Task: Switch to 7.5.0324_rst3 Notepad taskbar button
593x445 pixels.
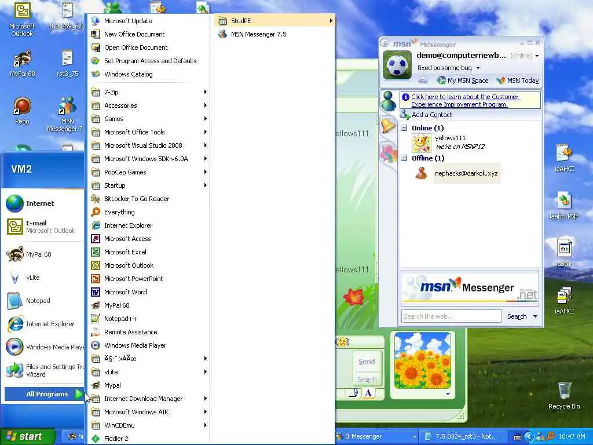Action: (x=465, y=436)
